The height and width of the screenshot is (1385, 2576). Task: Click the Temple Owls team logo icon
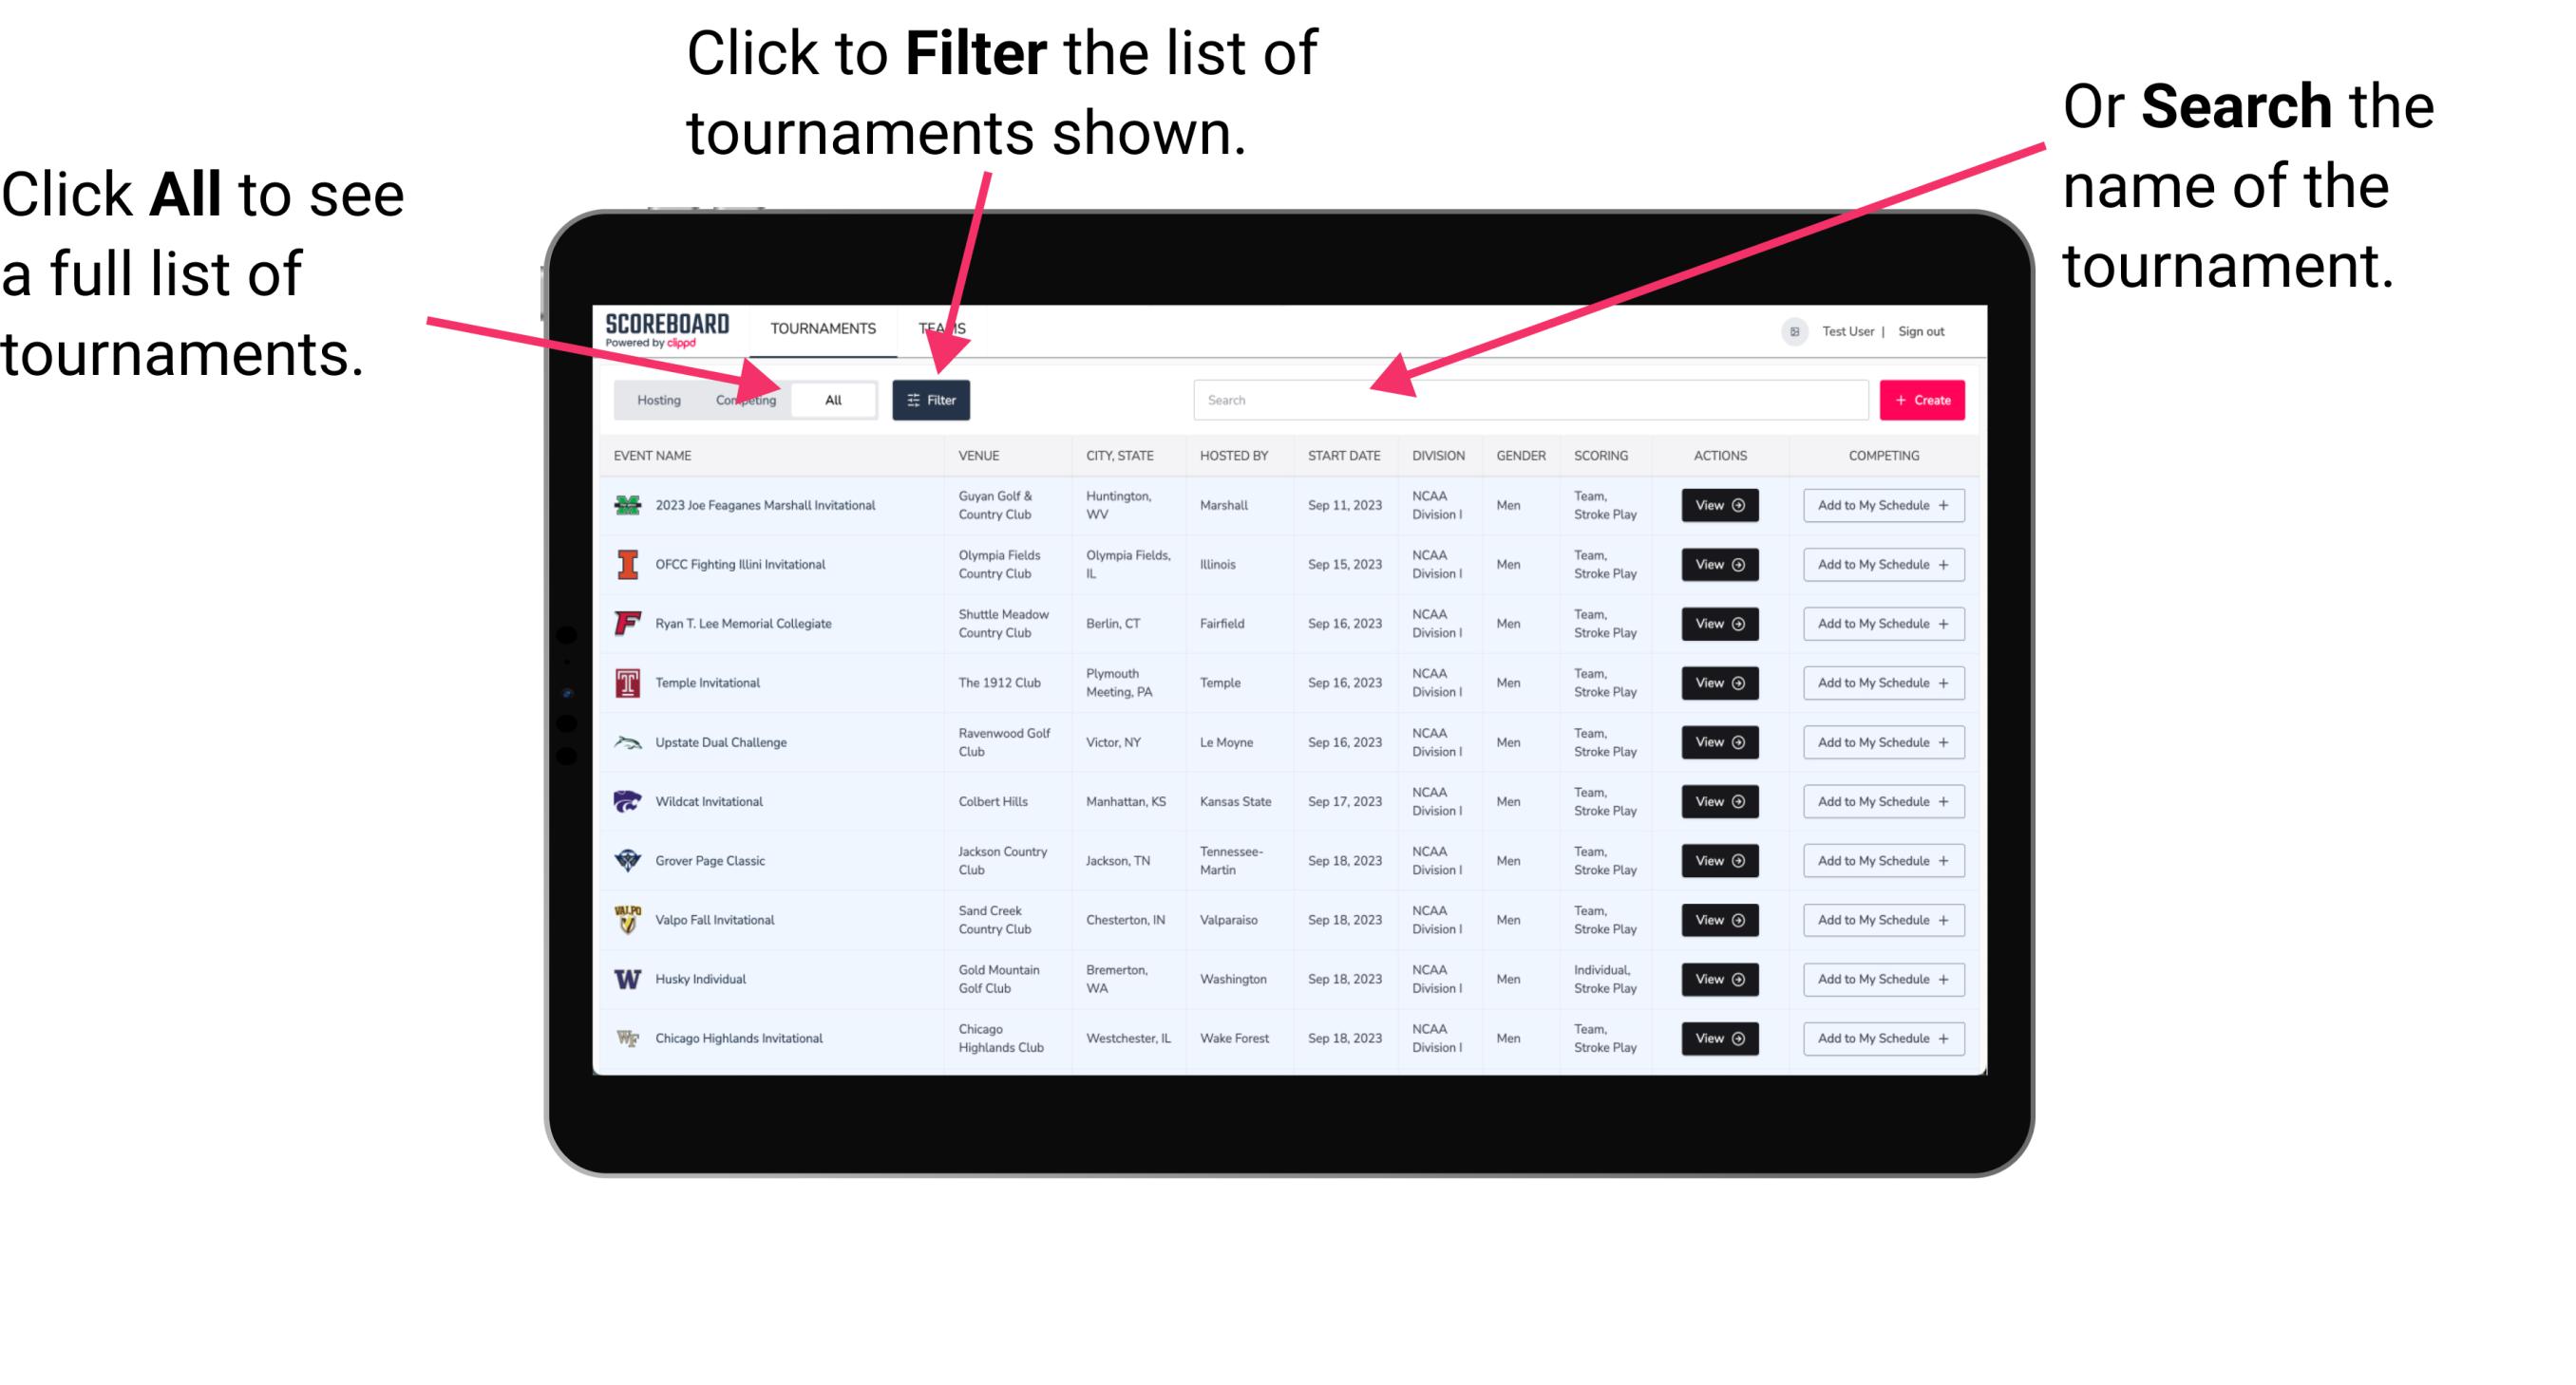point(628,683)
